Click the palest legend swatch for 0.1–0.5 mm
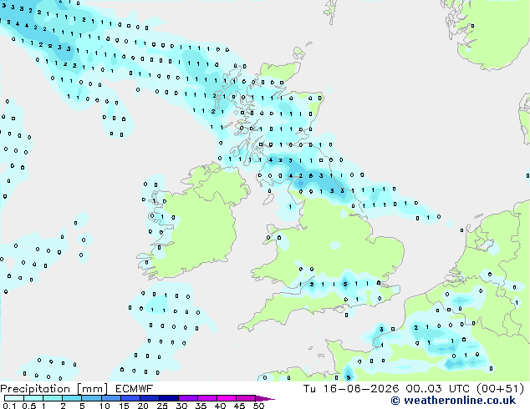Viewport: 530px width, 409px height. (x=14, y=398)
